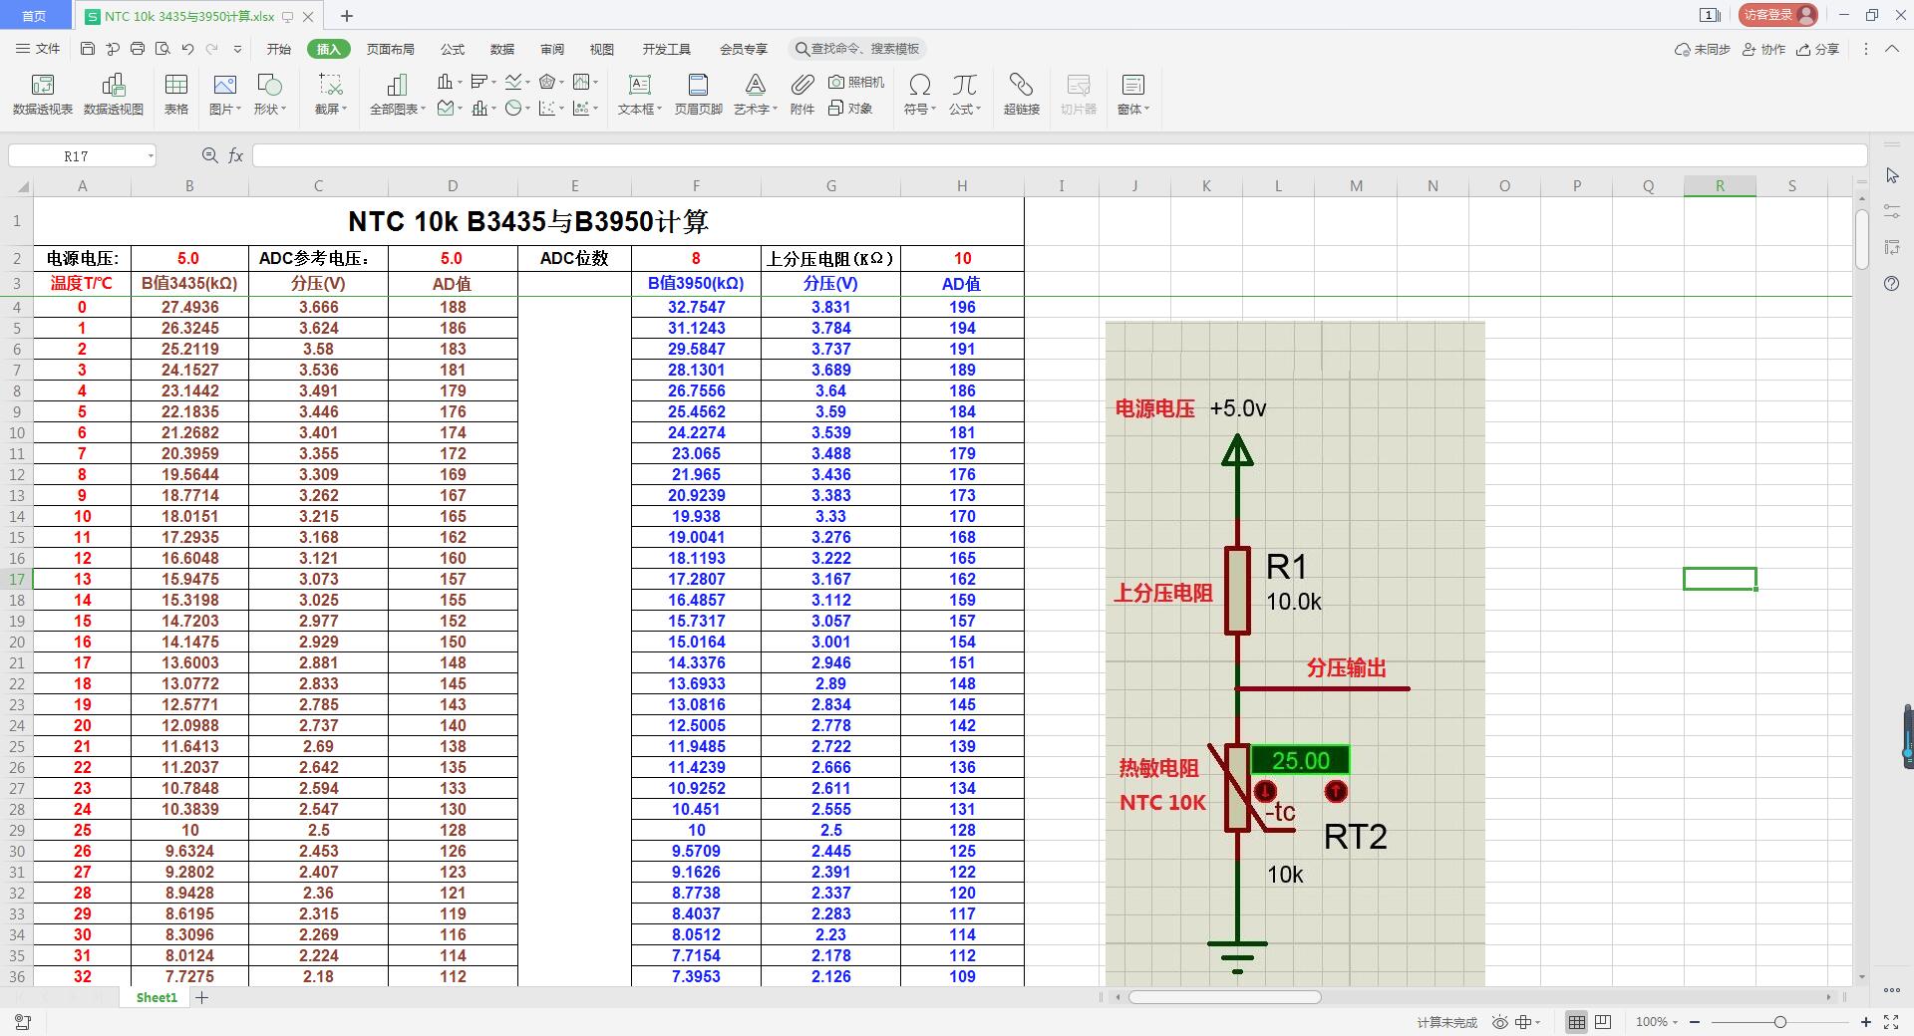1914x1036 pixels.
Task: Click the zoom out minus button
Action: (x=1694, y=1022)
